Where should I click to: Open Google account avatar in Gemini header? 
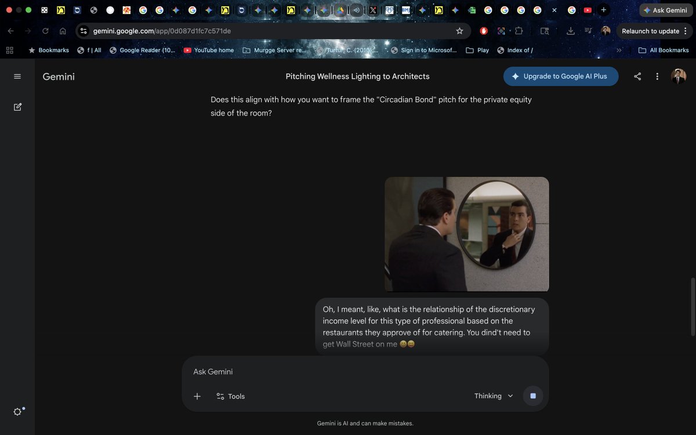click(x=679, y=76)
